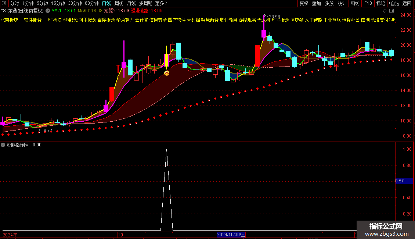Open the 5G概念 concept link
This screenshot has width=415, height=239.
[x=71, y=20]
